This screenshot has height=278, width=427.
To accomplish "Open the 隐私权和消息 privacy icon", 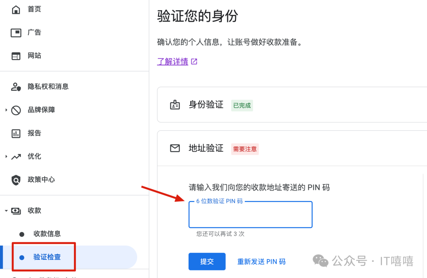I will tap(15, 86).
